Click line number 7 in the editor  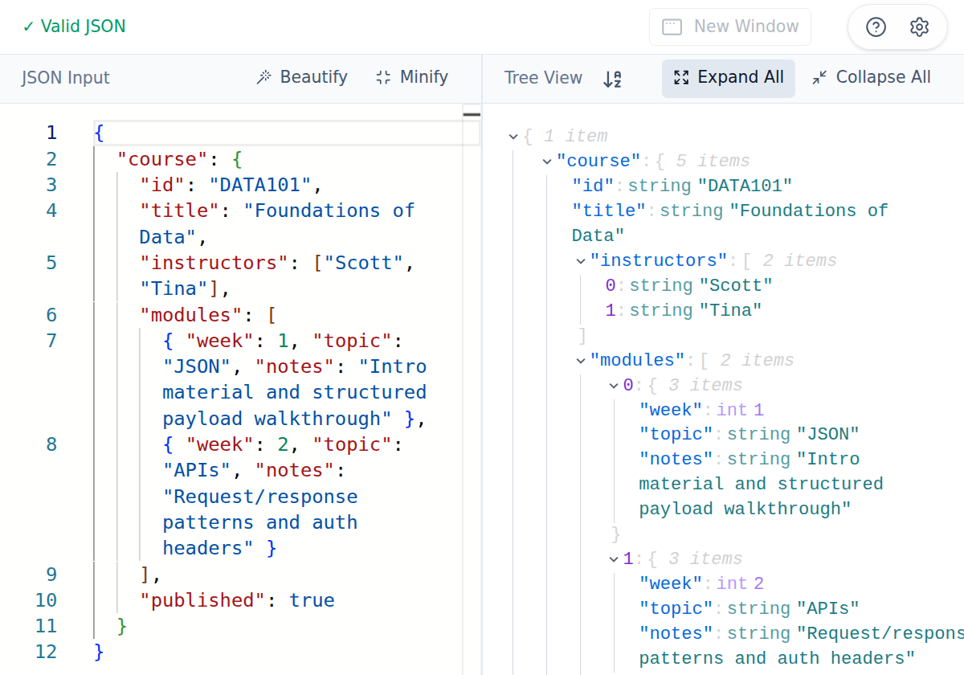(x=51, y=340)
